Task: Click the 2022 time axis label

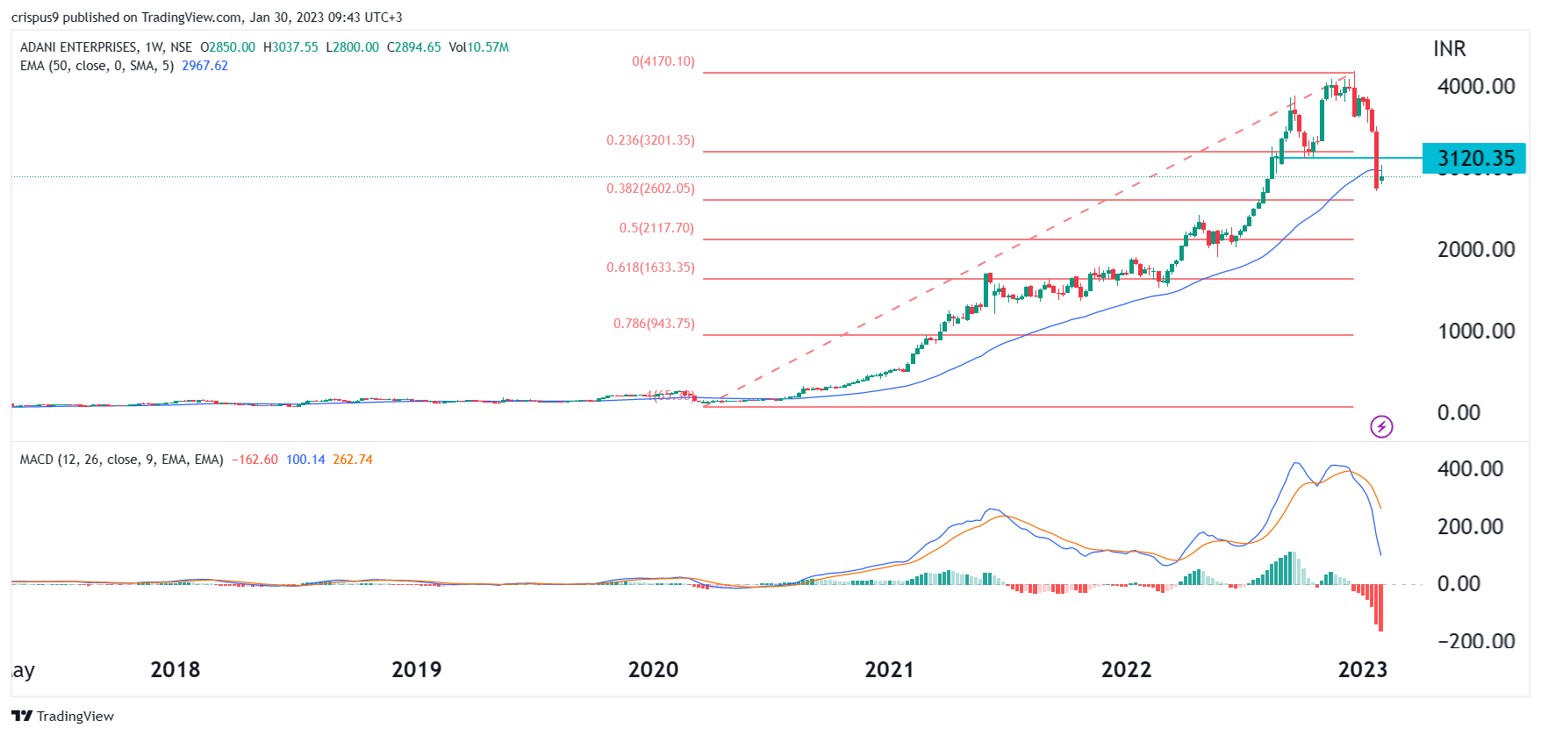Action: click(1126, 670)
